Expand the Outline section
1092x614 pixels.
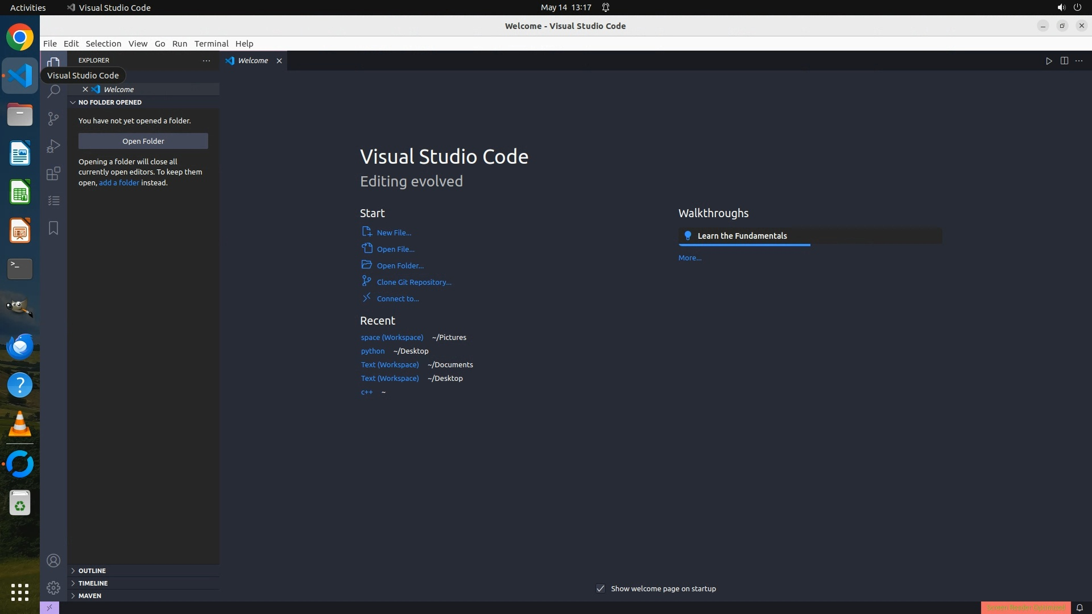point(92,571)
